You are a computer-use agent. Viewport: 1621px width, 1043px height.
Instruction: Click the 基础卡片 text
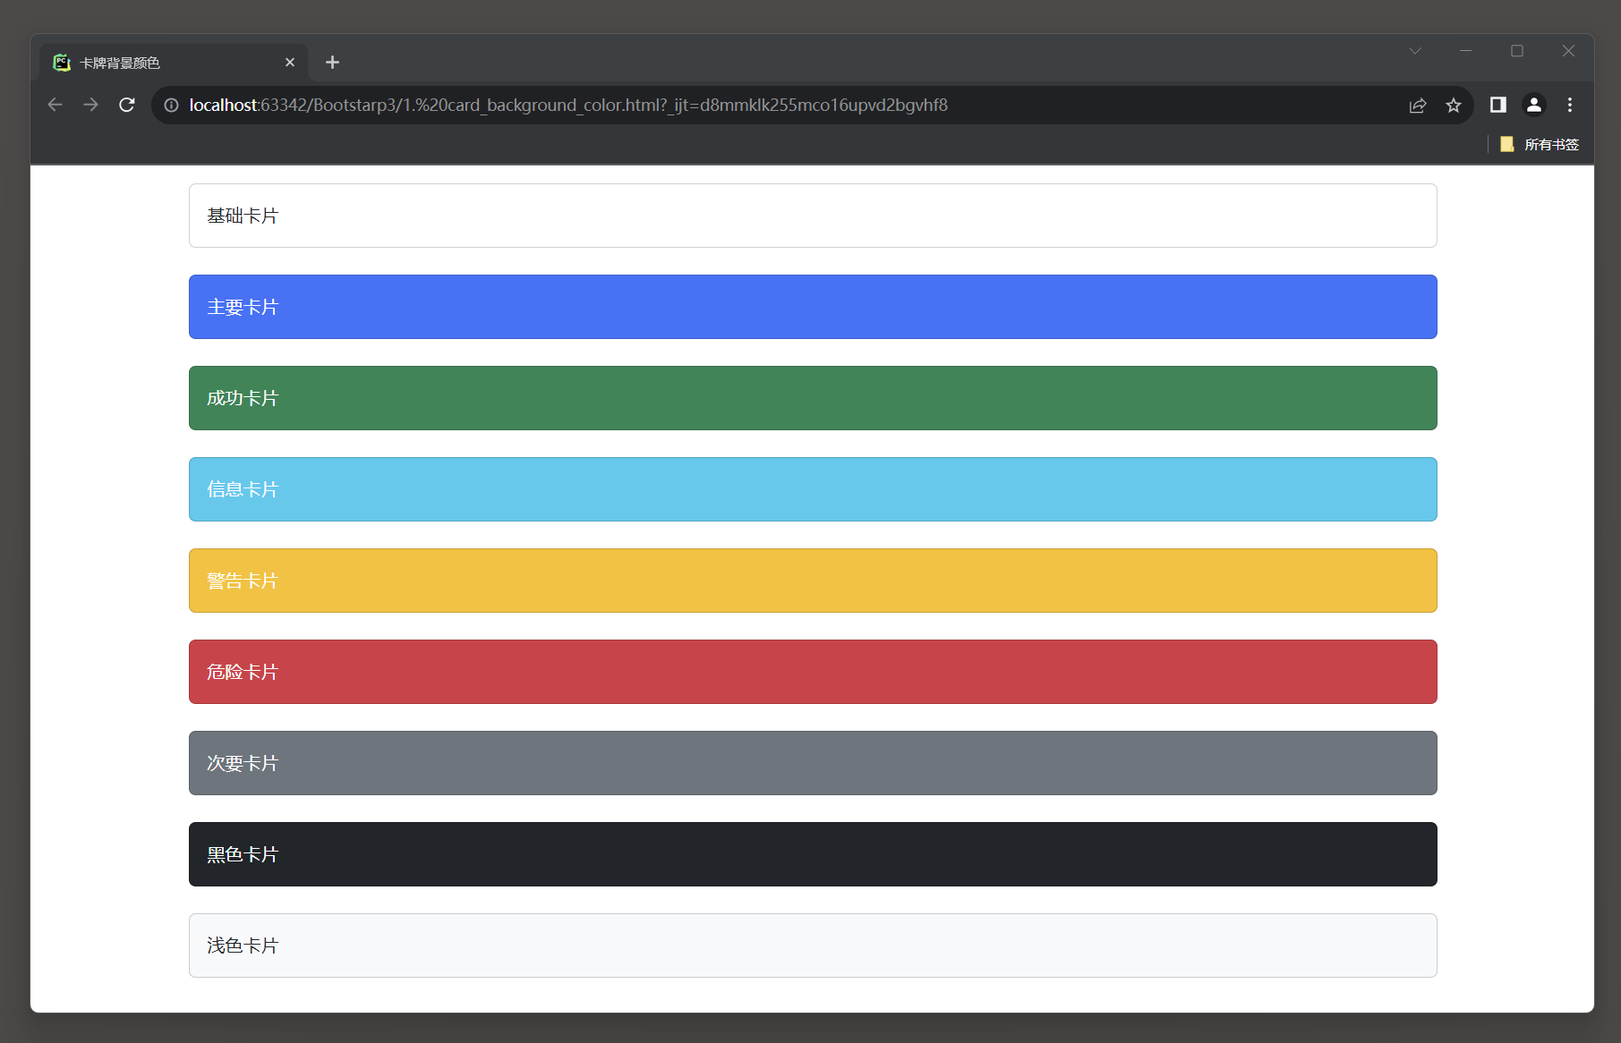click(243, 216)
